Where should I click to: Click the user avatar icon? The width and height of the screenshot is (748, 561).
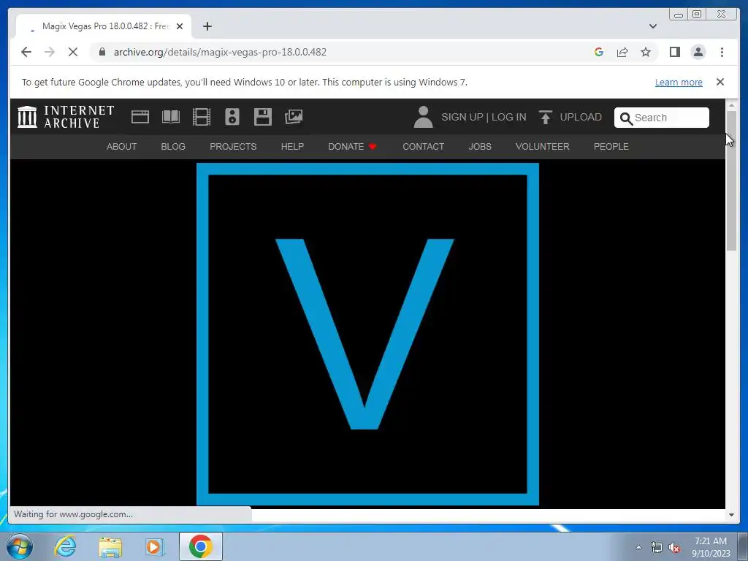coord(423,117)
